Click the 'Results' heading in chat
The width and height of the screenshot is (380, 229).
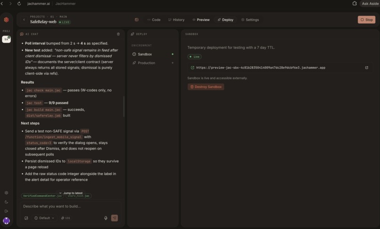point(27,82)
